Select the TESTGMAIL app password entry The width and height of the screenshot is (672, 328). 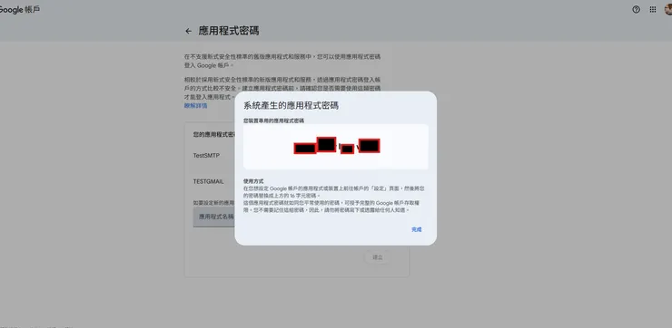[208, 181]
